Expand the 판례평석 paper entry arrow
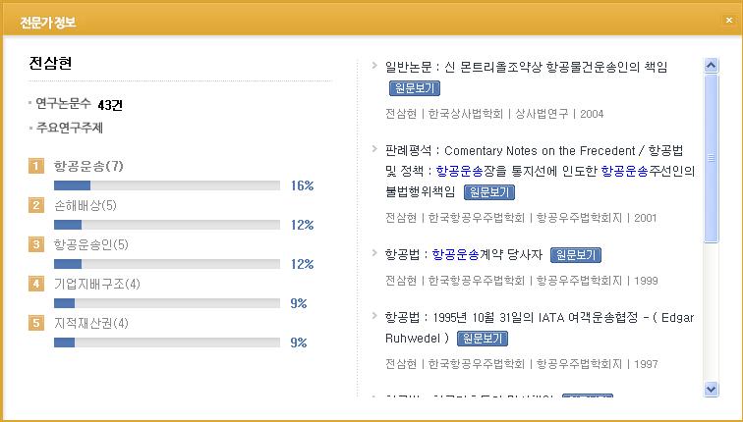The height and width of the screenshot is (422, 743). tap(374, 149)
